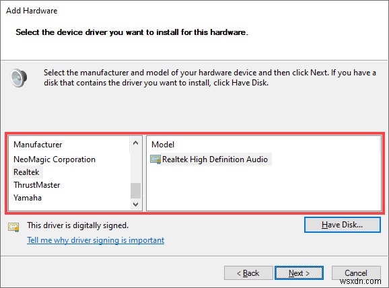Click the Manufacturer column header
This screenshot has width=389, height=288.
tap(38, 145)
